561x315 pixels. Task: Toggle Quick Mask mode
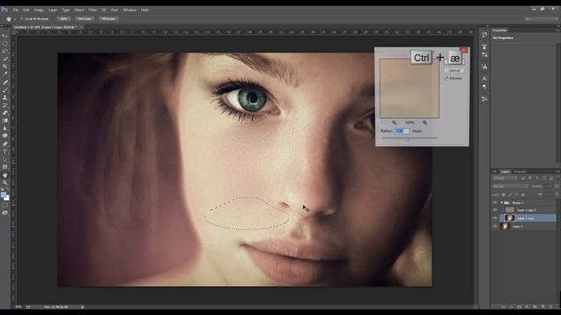pyautogui.click(x=5, y=206)
